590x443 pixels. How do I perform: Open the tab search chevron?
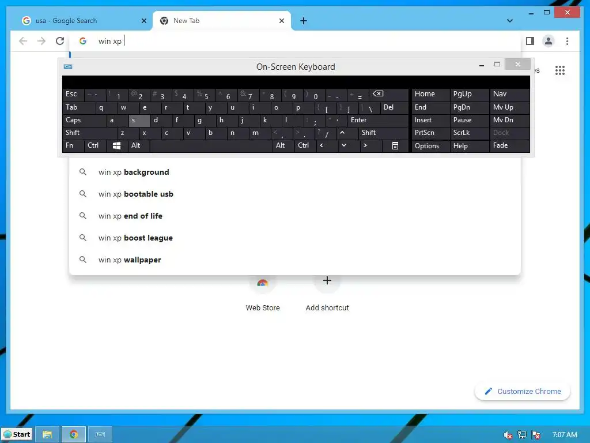pyautogui.click(x=509, y=21)
